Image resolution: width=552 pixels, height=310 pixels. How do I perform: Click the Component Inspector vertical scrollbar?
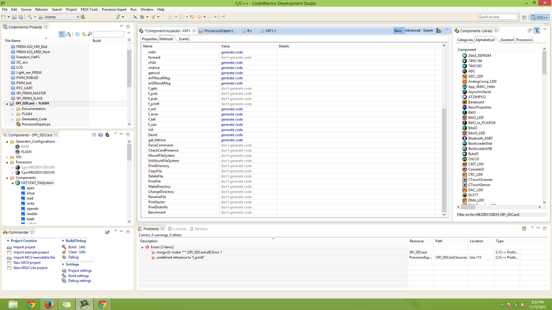(x=444, y=129)
